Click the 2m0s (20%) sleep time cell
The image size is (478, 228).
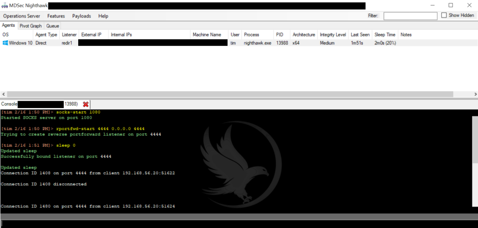click(x=385, y=43)
